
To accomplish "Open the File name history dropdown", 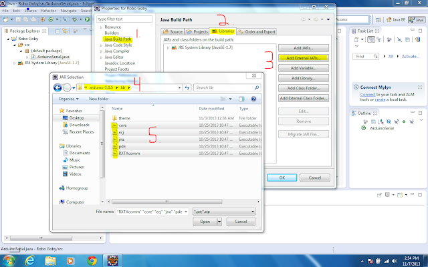I will 186,212.
